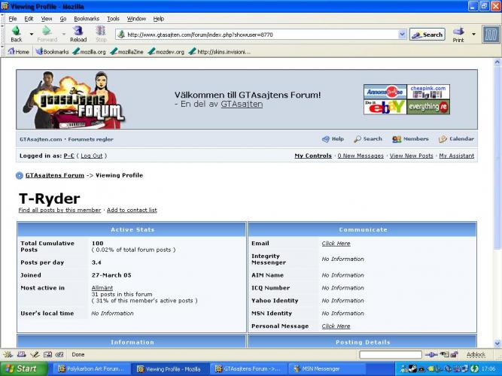Open the URL bar history dropdown

click(402, 35)
